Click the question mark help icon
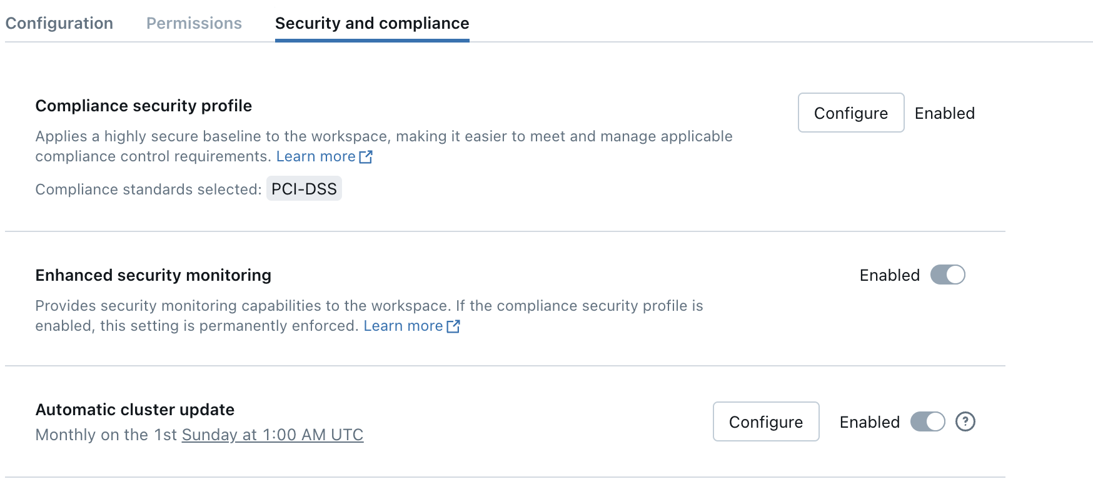Image resolution: width=1093 pixels, height=504 pixels. [x=965, y=422]
